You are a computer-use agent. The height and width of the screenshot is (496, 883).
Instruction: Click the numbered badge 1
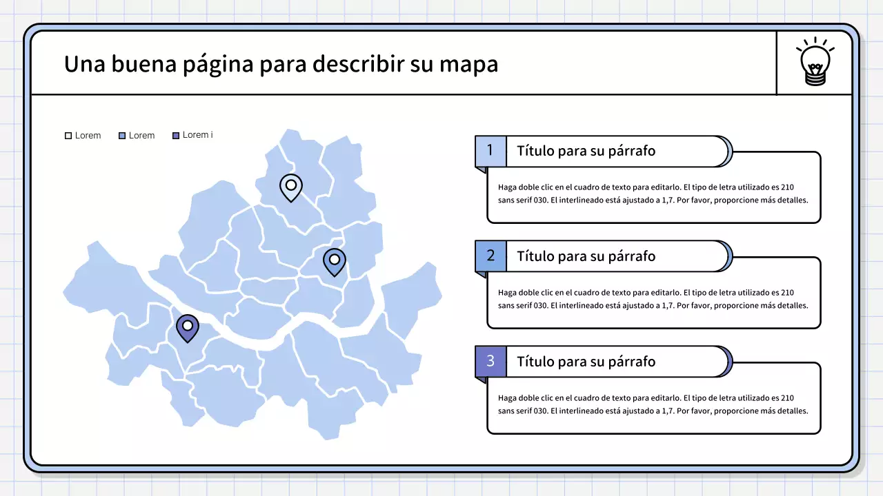[490, 150]
